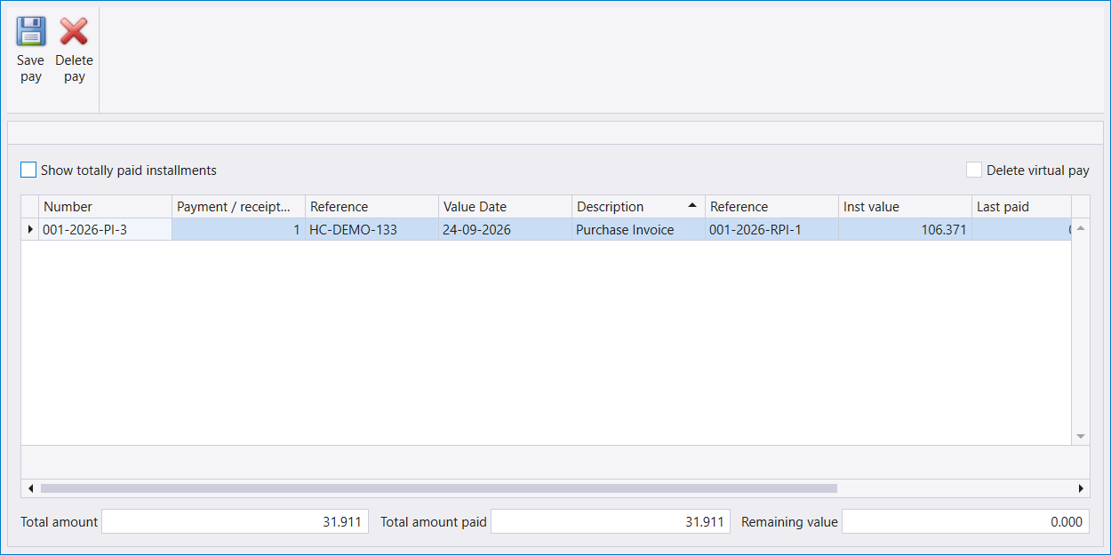Screen dimensions: 1111x555
Task: Click the Total amount paid field
Action: click(611, 522)
